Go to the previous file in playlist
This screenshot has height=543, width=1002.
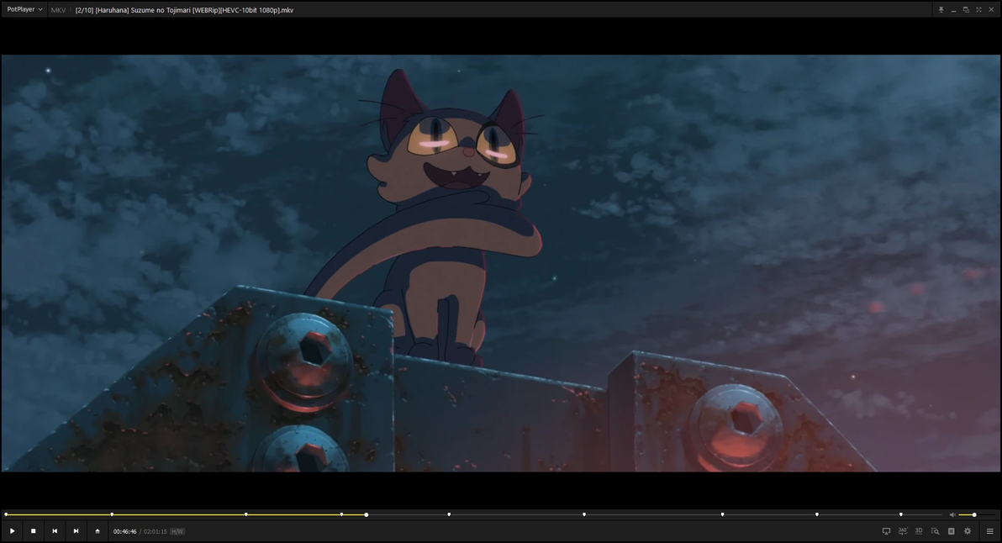pos(55,531)
